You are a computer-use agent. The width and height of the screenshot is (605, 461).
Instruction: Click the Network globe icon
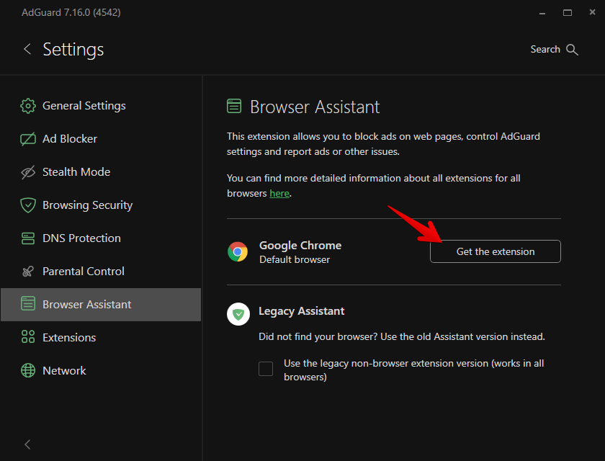(x=28, y=371)
